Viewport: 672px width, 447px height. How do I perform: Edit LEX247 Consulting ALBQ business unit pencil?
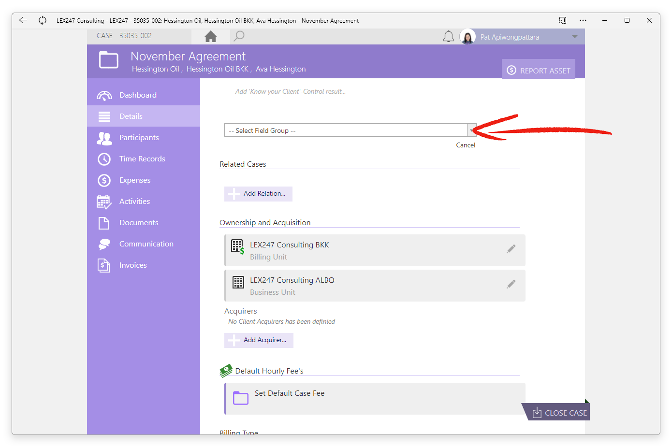[x=511, y=284]
